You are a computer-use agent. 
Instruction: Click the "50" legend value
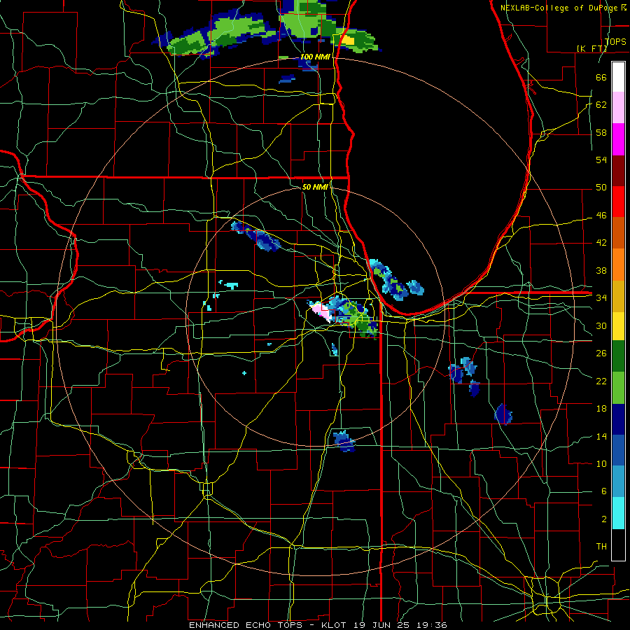(601, 188)
